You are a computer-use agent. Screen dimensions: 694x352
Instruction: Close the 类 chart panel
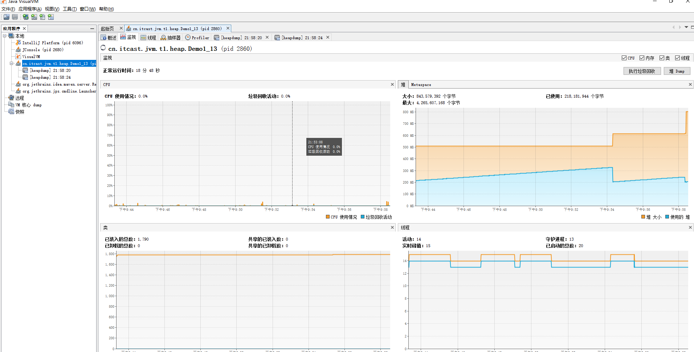click(392, 228)
